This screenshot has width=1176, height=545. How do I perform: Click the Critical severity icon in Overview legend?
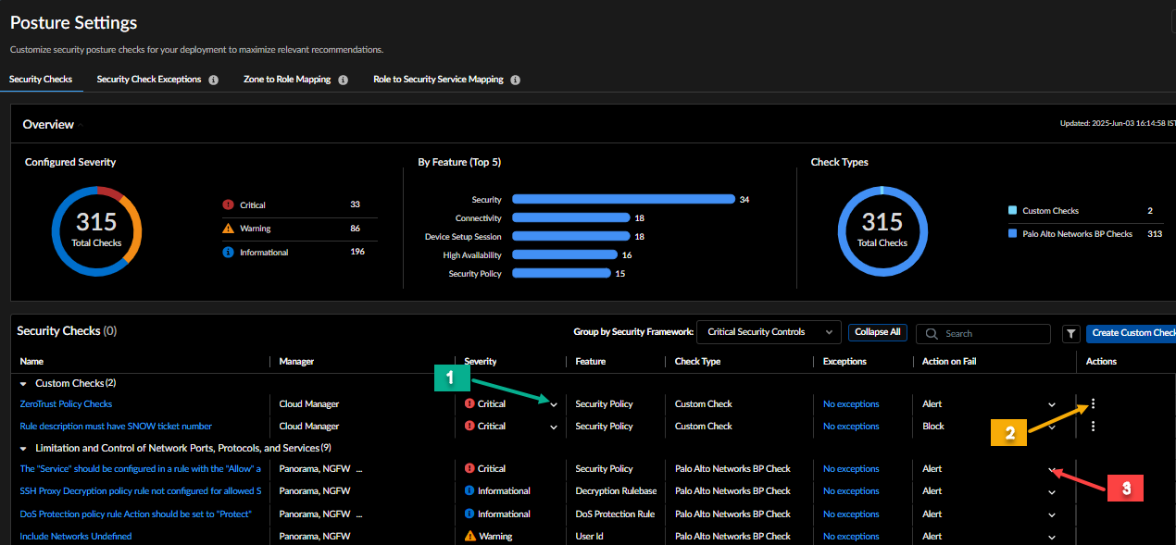tap(228, 205)
